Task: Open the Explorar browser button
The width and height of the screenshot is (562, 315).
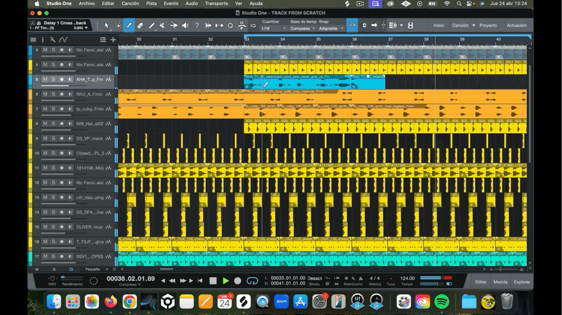Action: point(522,282)
